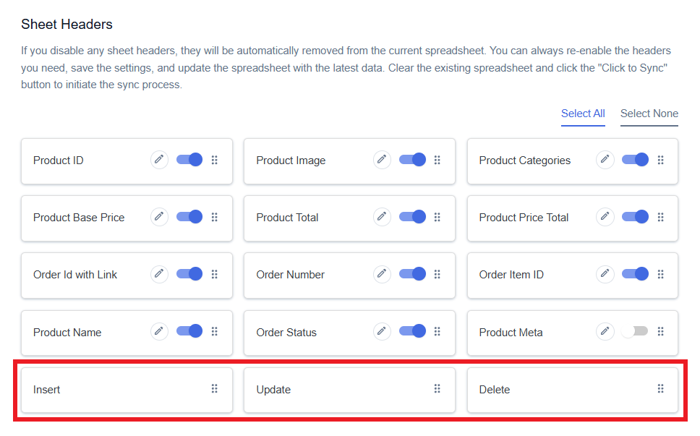Rename the Order Number header
The height and width of the screenshot is (436, 700).
(382, 274)
